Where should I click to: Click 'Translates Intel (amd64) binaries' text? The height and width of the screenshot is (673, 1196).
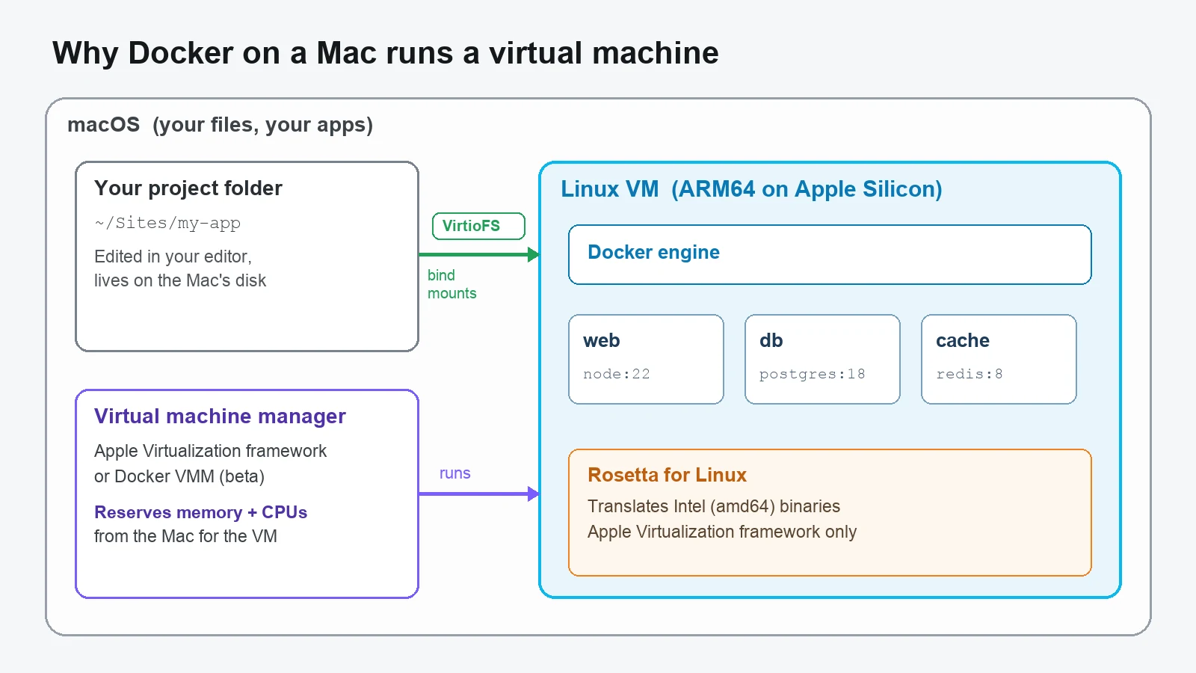tap(713, 506)
